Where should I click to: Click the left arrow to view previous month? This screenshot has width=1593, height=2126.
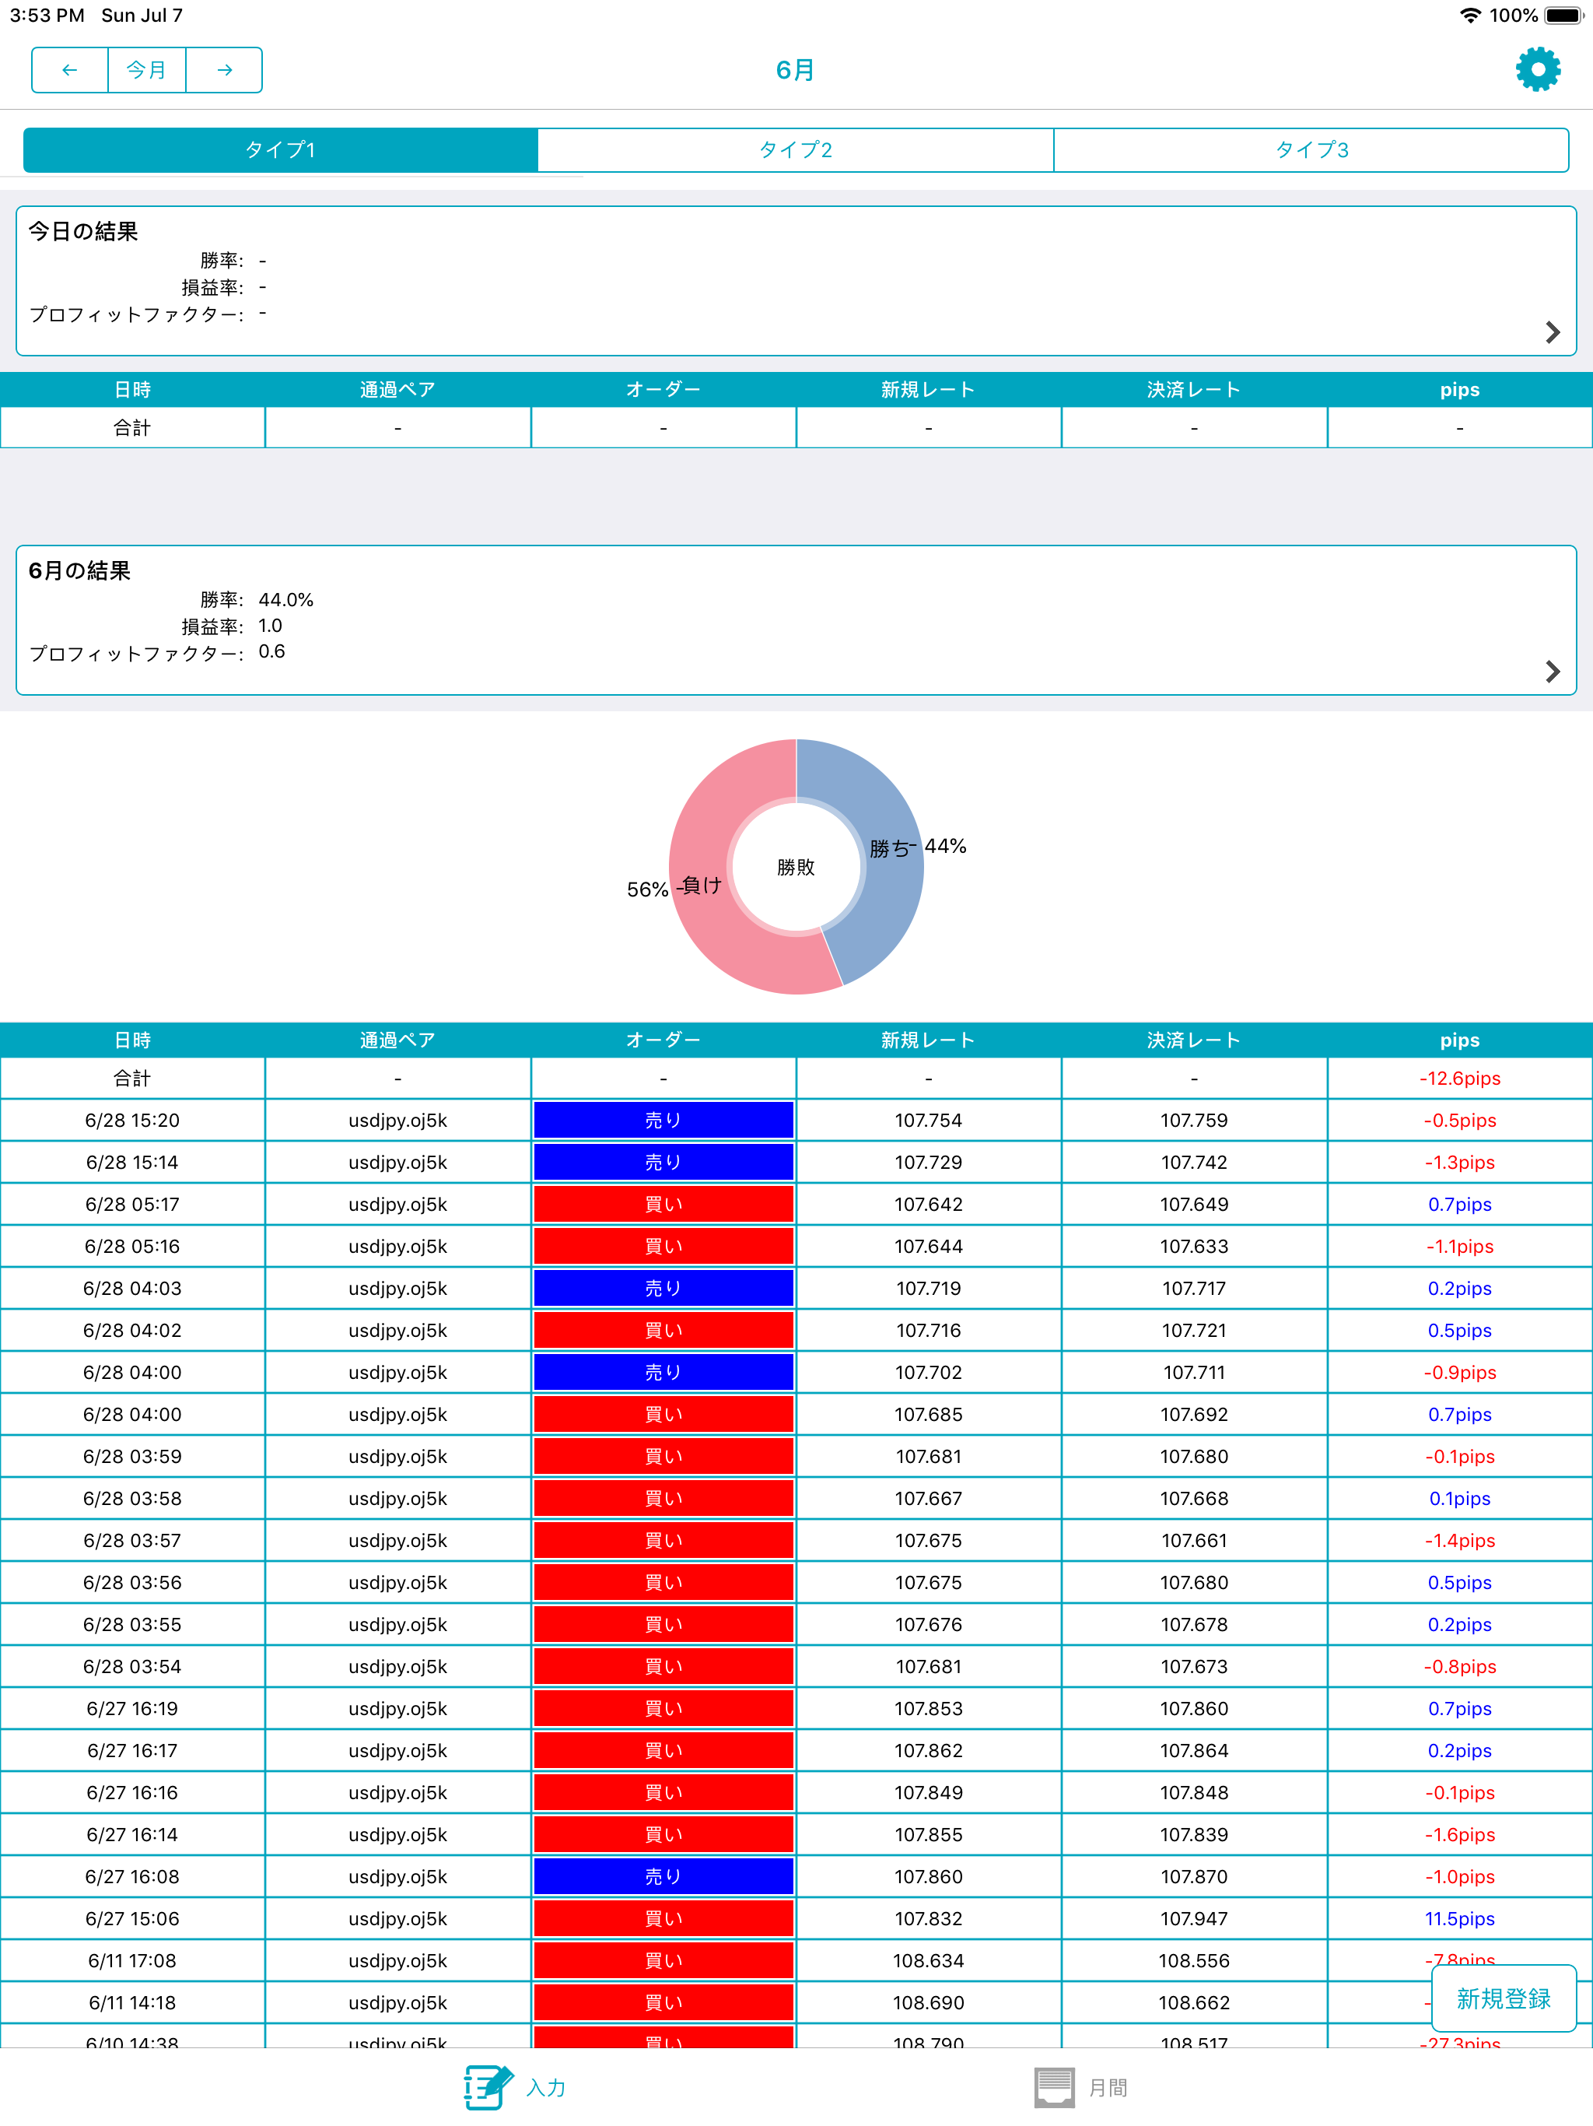68,69
